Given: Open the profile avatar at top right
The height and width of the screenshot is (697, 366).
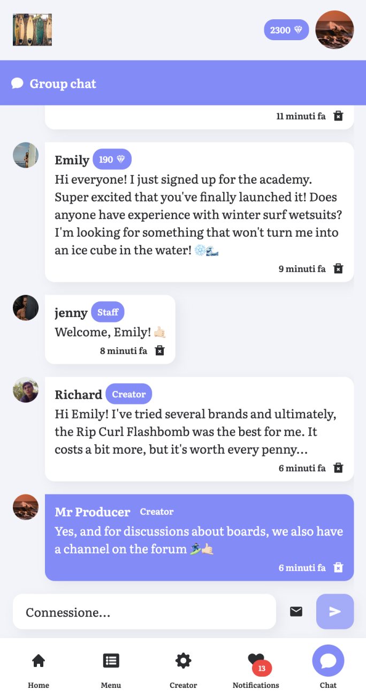Looking at the screenshot, I should (335, 30).
